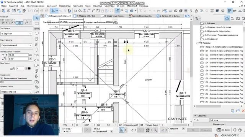The height and width of the screenshot is (137, 245).
Task: Open the 19% zoom level arrow
Action: pos(72,125)
